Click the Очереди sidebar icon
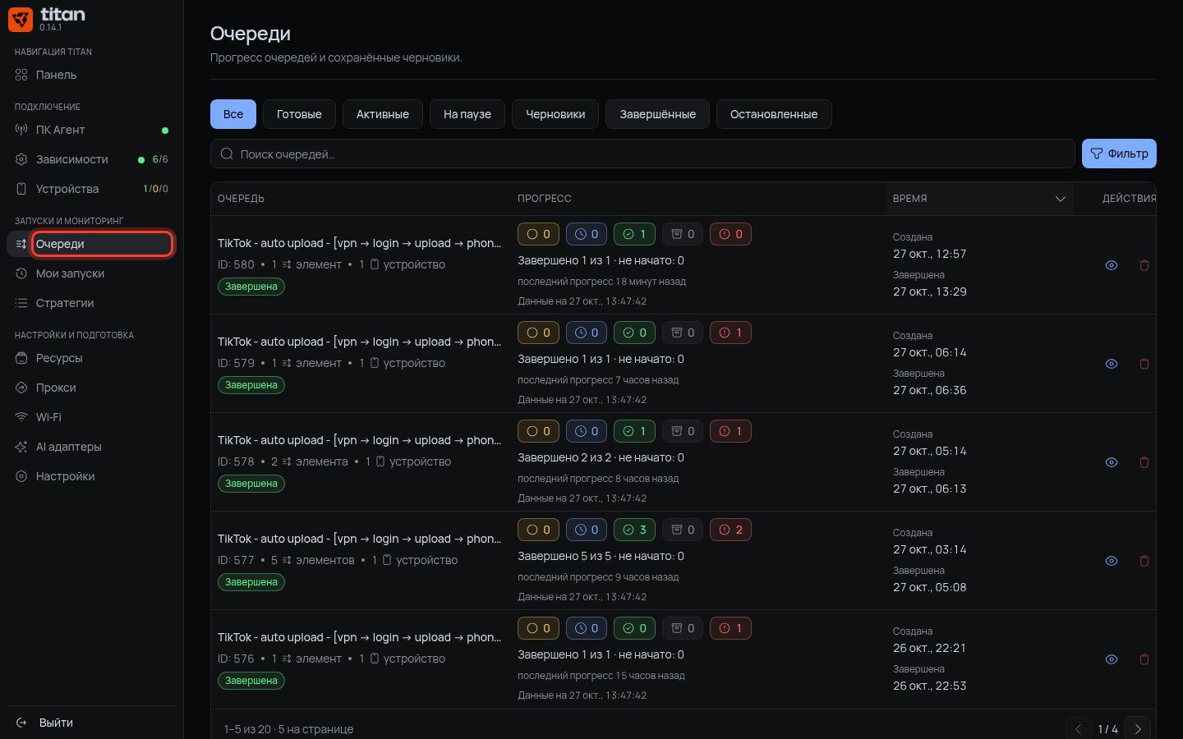The height and width of the screenshot is (739, 1183). 21,244
